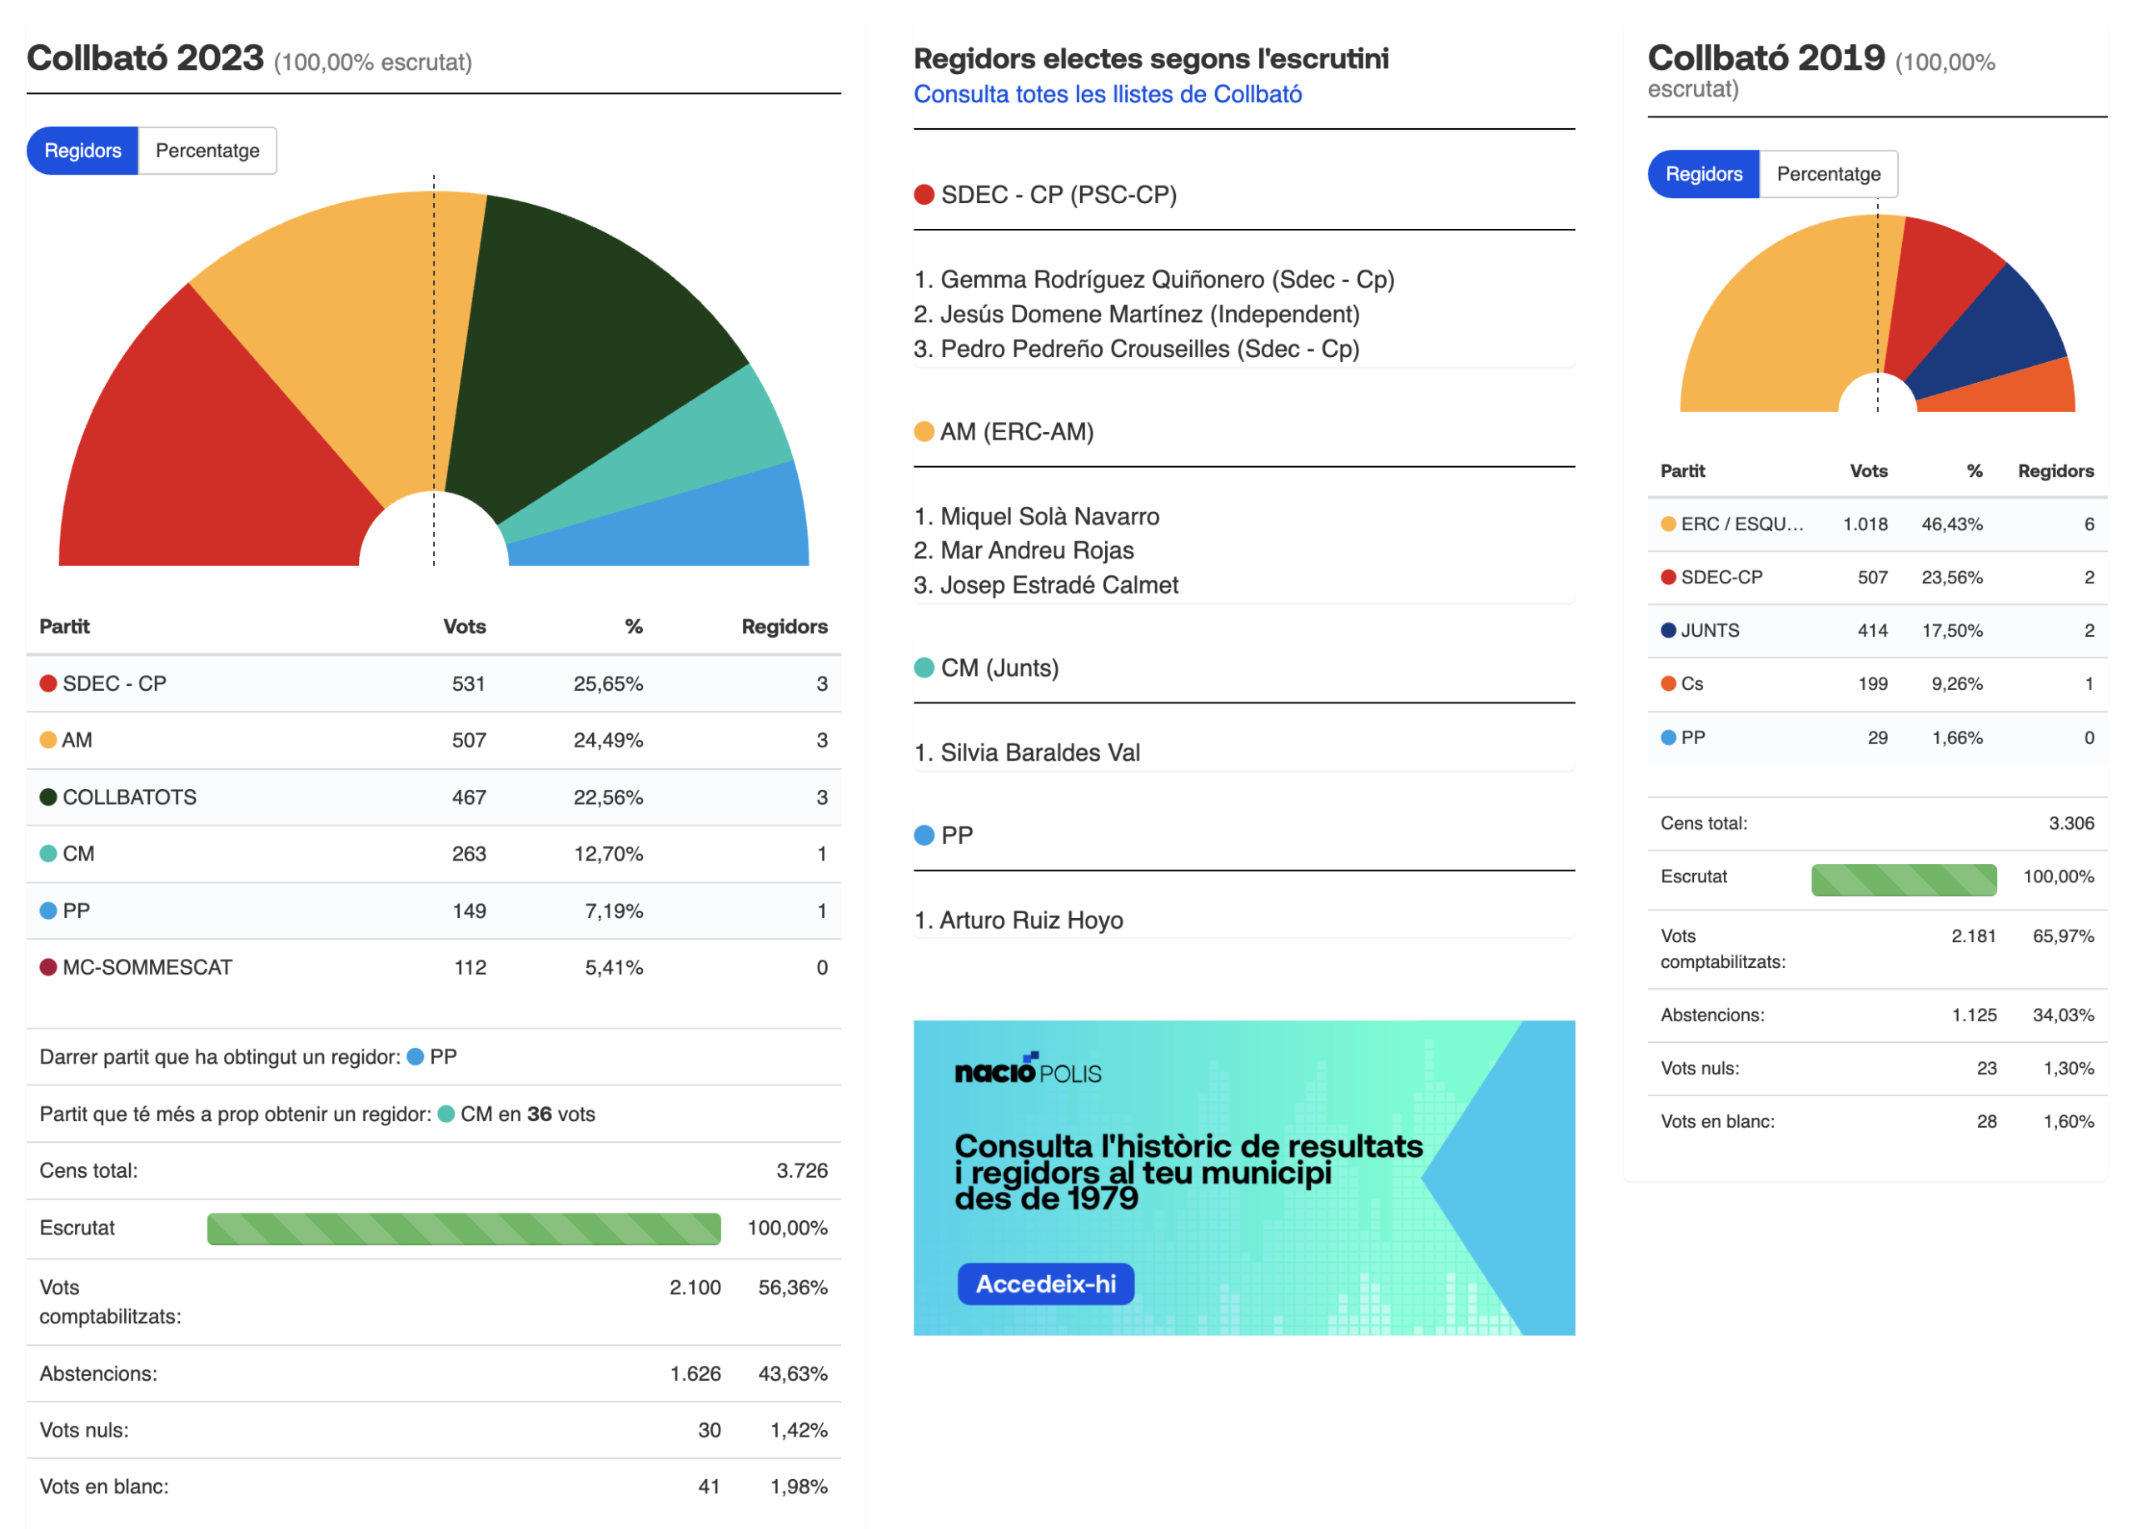Click the red dot in SDEC - CP 2023 table row
2132x1529 pixels.
pyautogui.click(x=48, y=683)
